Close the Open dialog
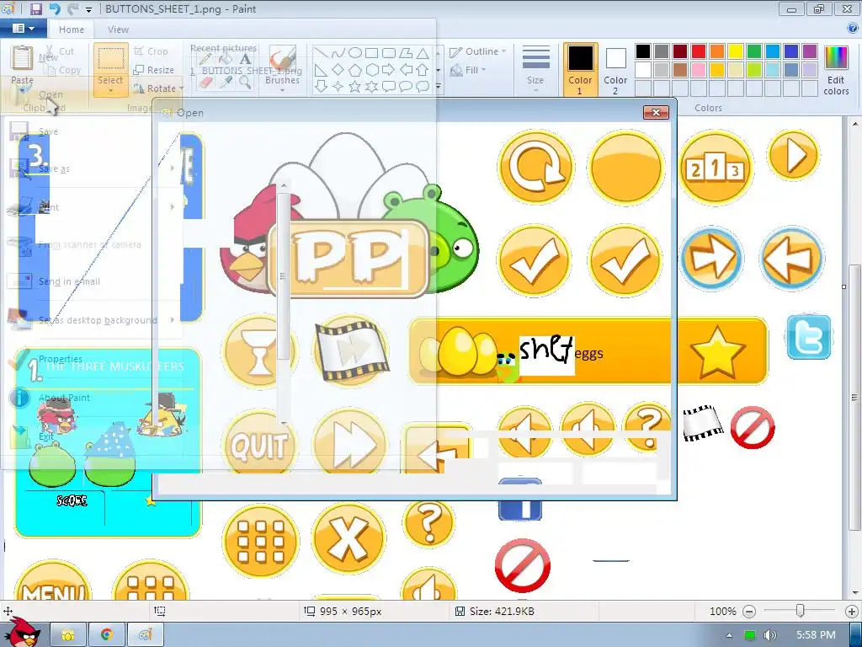 point(656,112)
